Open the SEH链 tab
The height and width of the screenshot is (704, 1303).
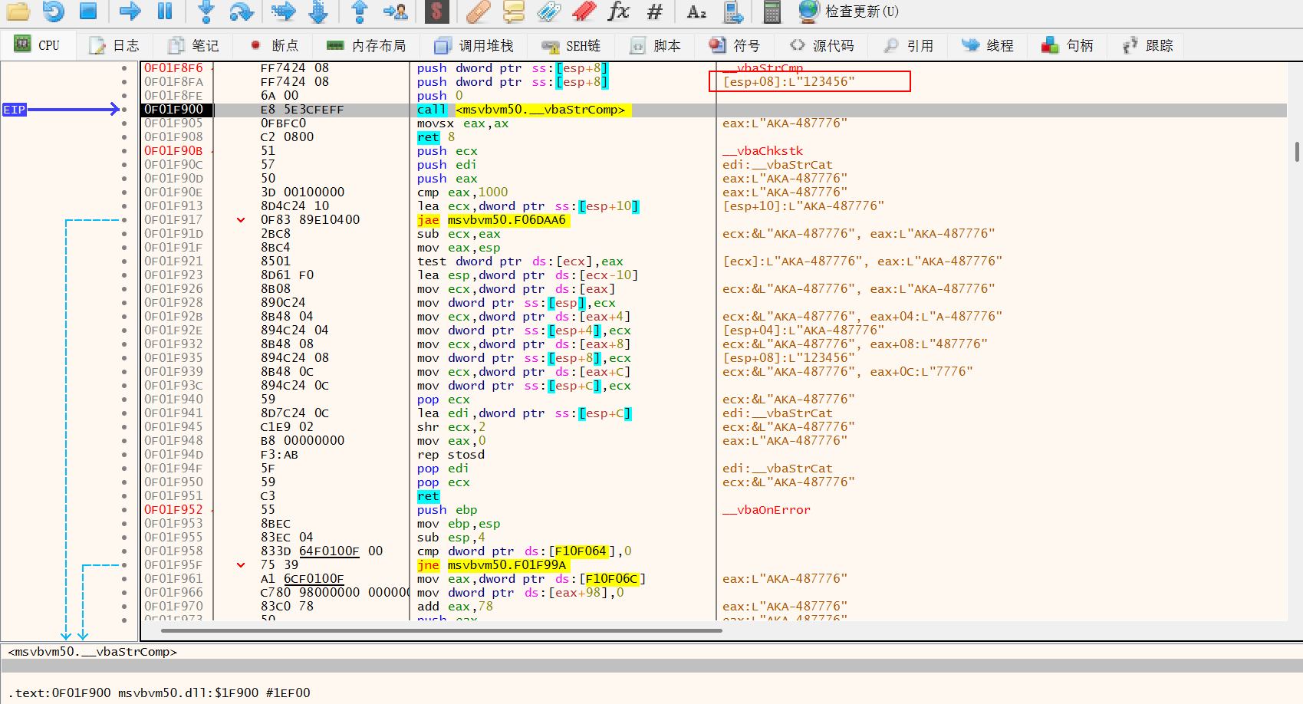(x=571, y=45)
